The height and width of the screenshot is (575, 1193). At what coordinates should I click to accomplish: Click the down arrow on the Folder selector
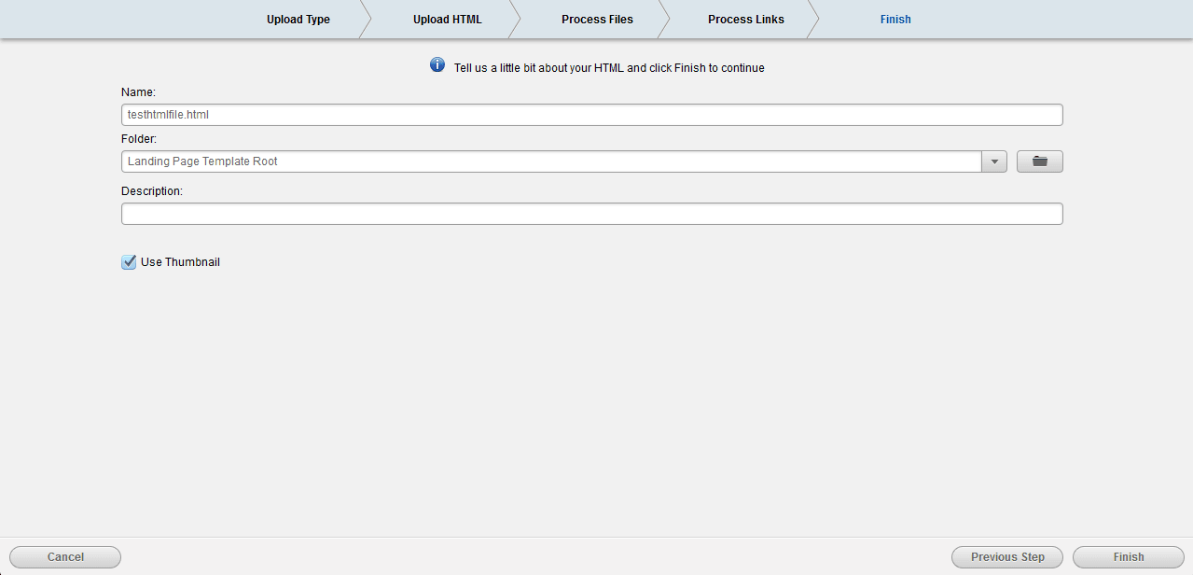tap(994, 161)
